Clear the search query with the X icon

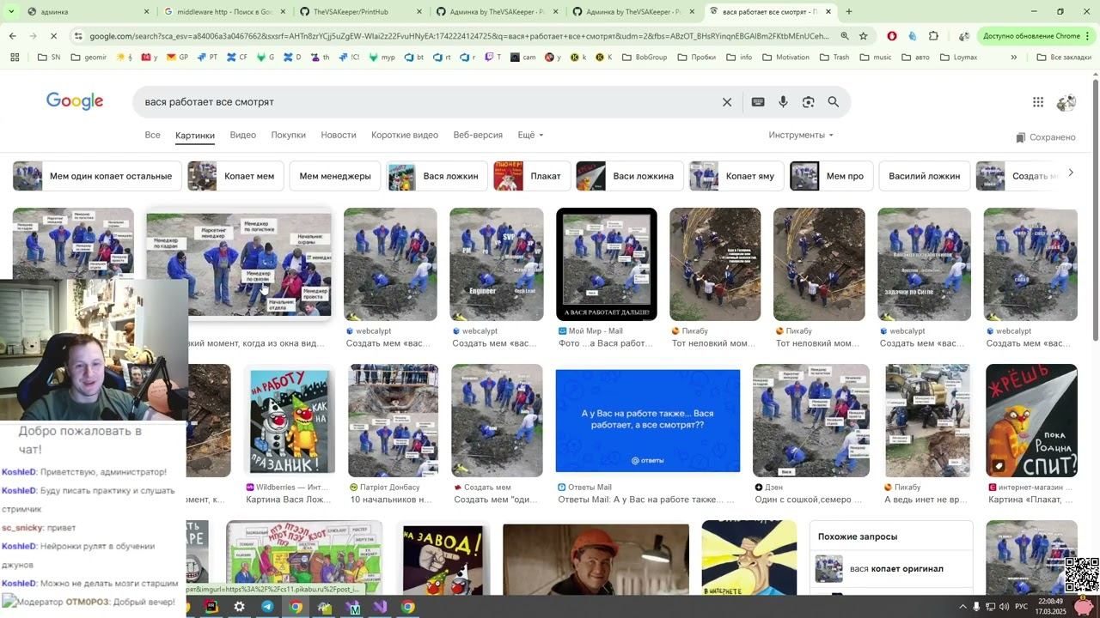coord(727,102)
